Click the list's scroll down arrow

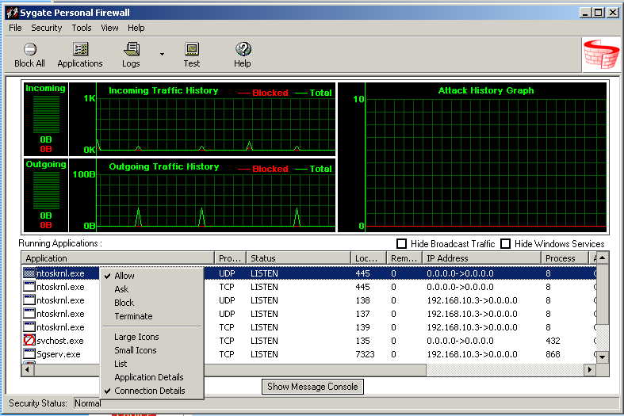pos(603,357)
